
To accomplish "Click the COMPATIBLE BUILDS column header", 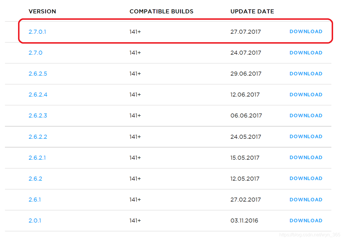I will tap(161, 11).
